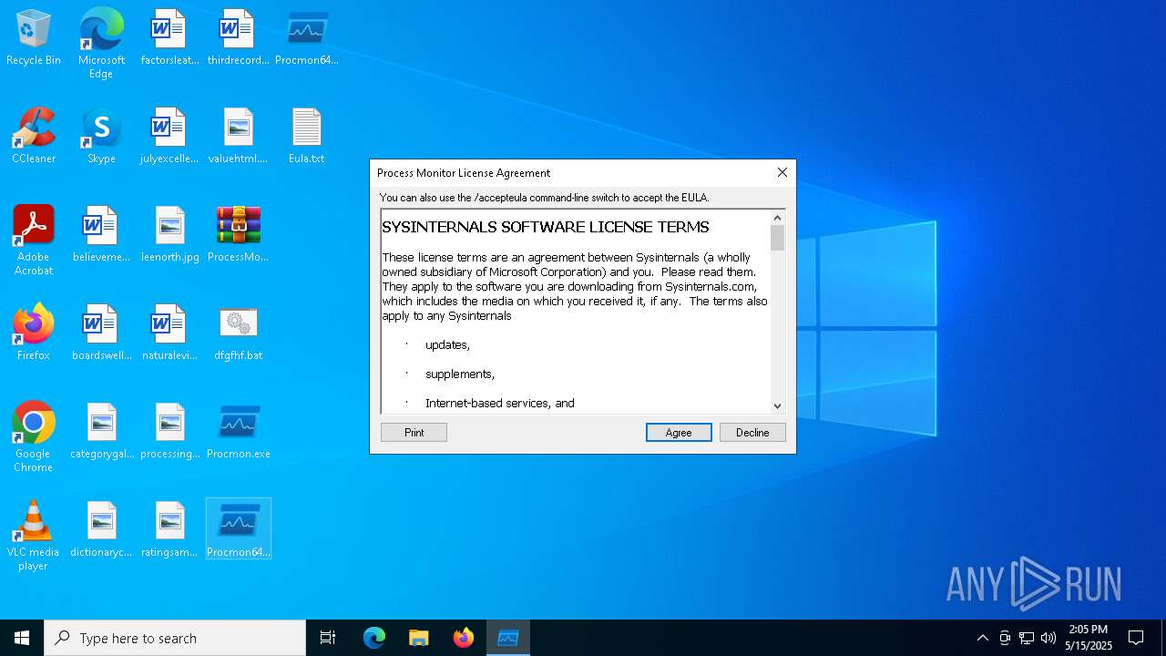Select the valuehtml image file icon
This screenshot has width=1166, height=656.
tap(238, 137)
